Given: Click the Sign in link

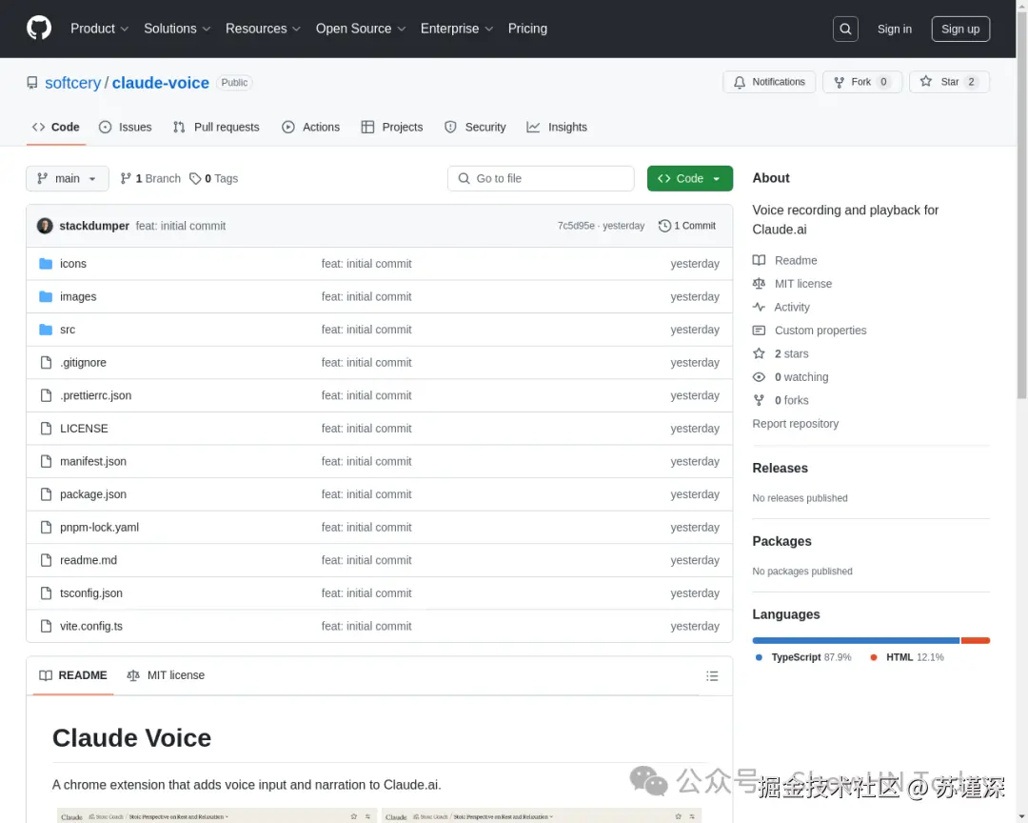Looking at the screenshot, I should (894, 29).
